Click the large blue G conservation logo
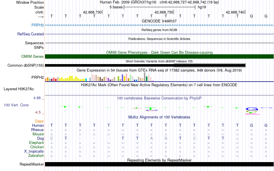274x171 pixels. (x=252, y=109)
